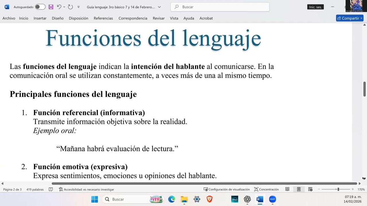Open the Revisar tab
The height and width of the screenshot is (206, 367).
click(159, 18)
